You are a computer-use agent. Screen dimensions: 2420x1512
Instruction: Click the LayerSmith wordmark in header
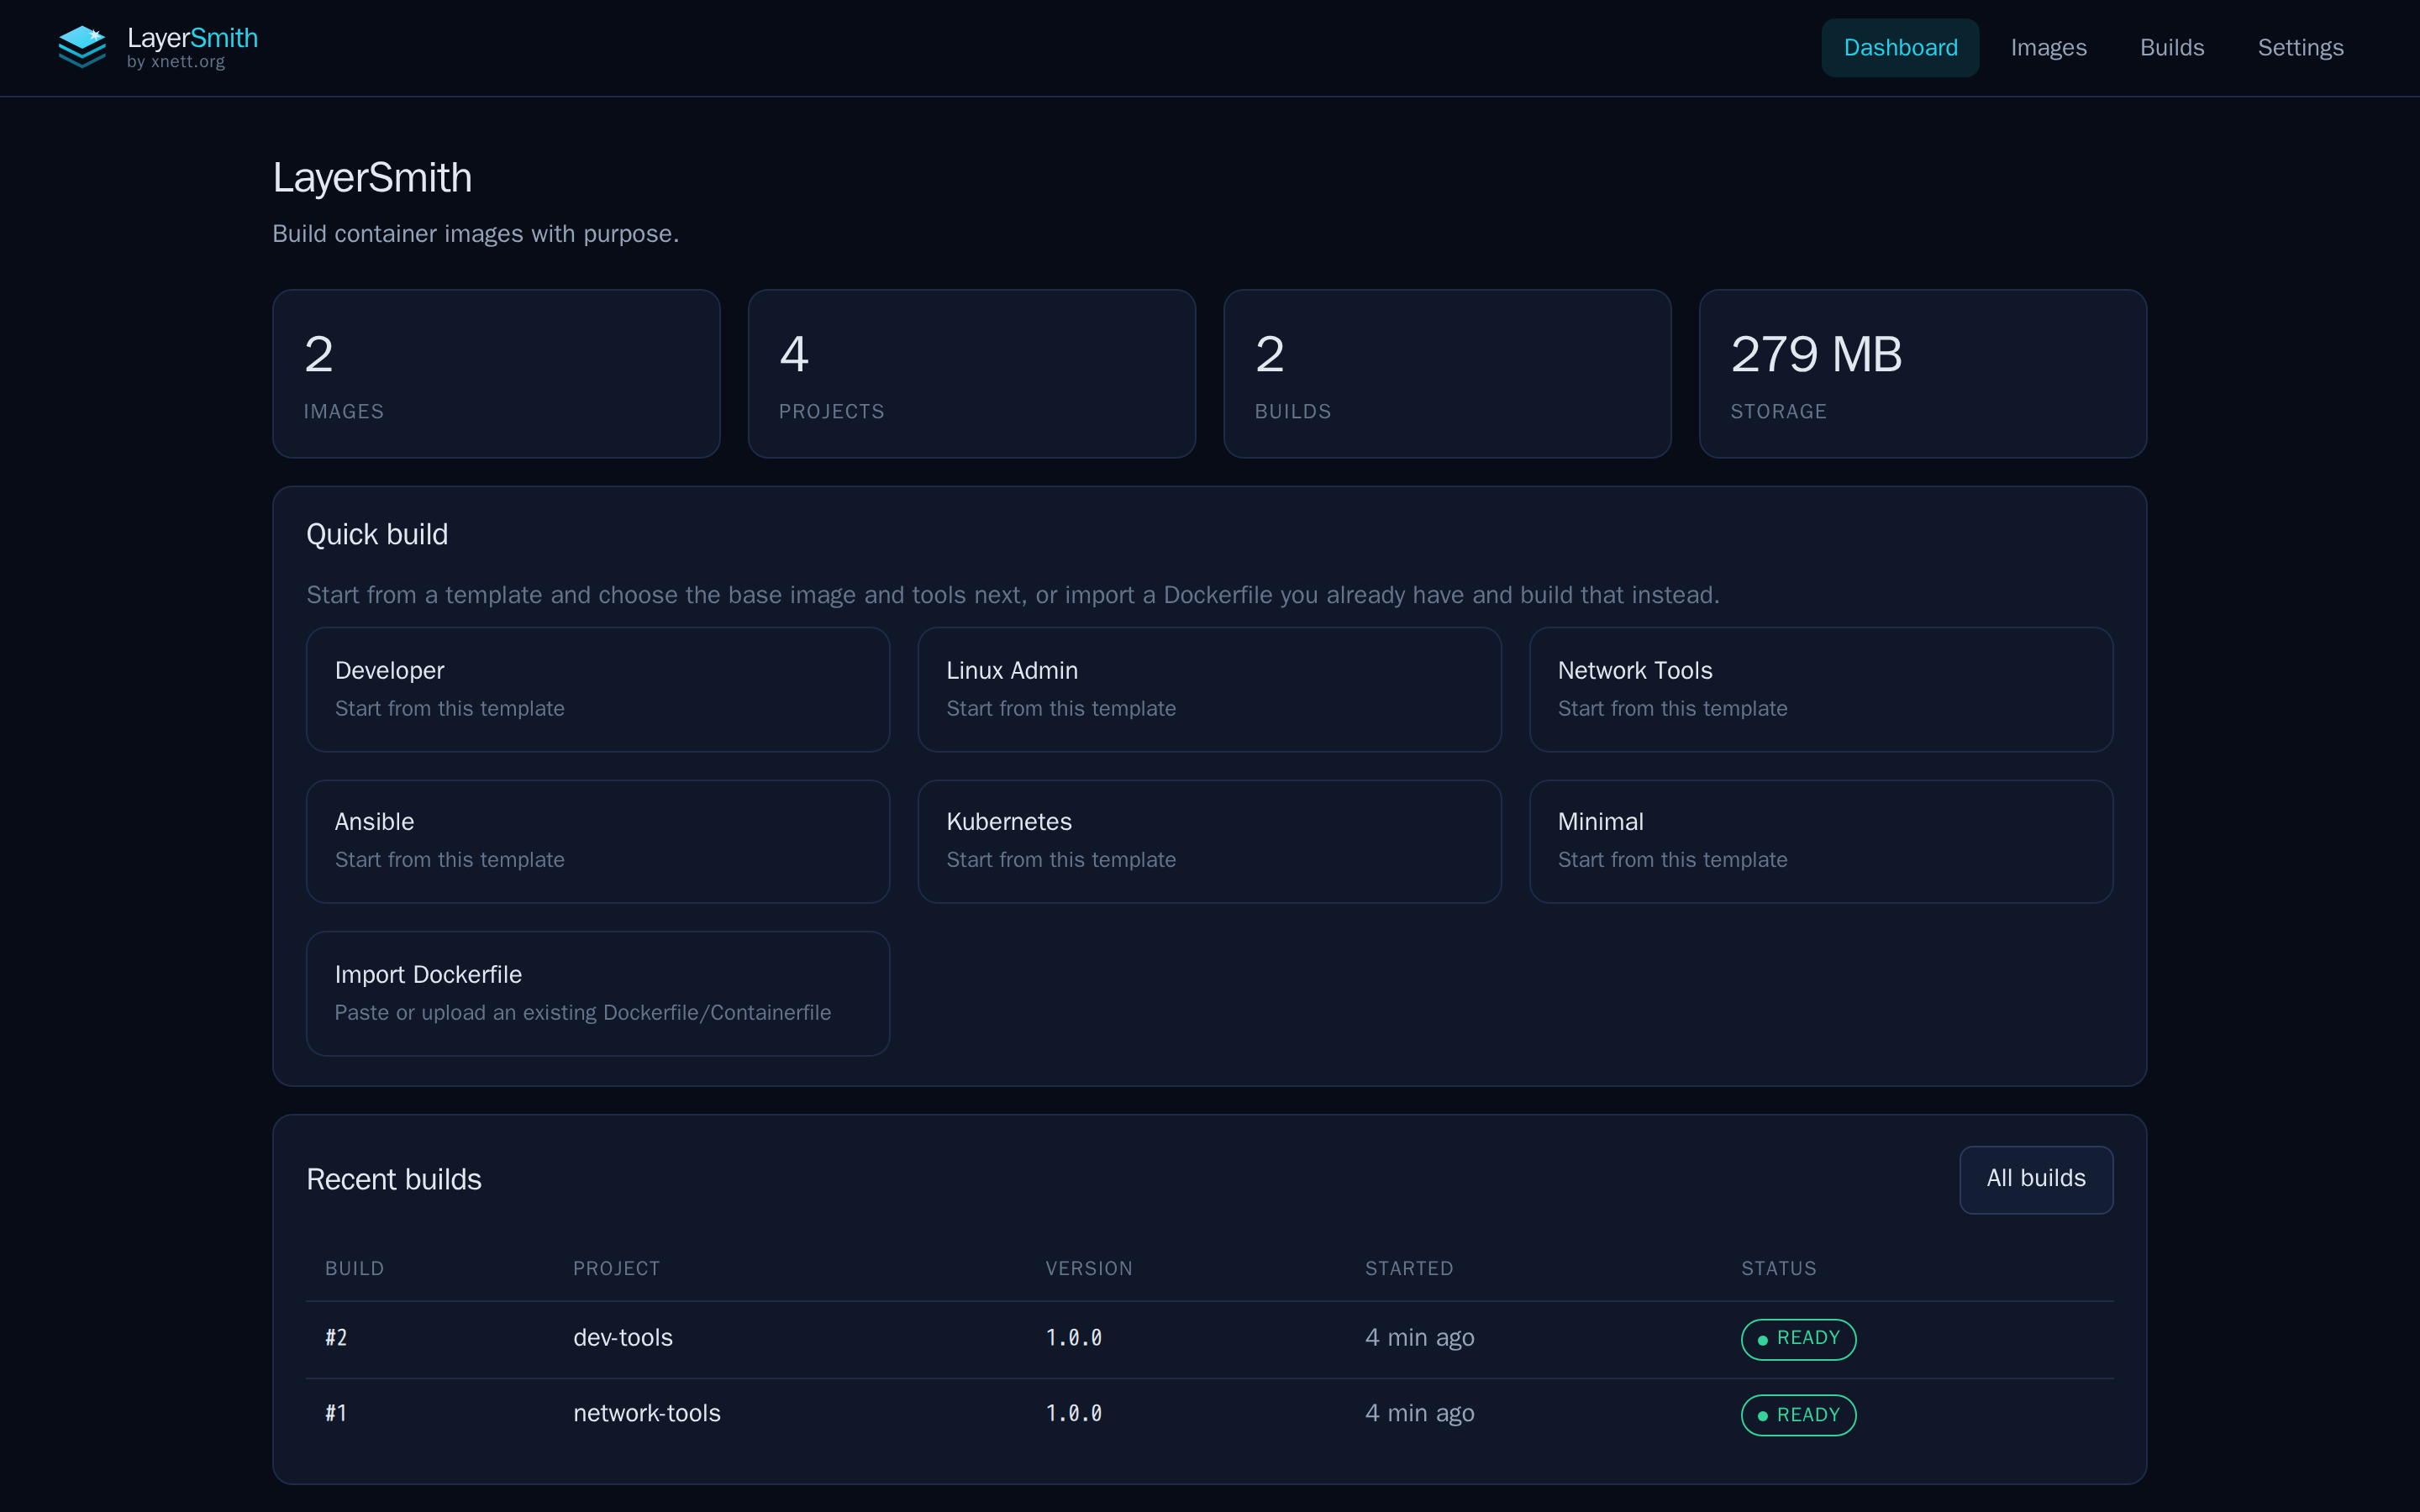coord(193,38)
